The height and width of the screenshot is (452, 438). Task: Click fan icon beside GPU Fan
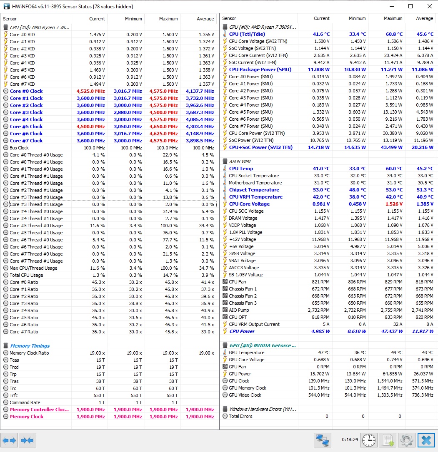(x=225, y=366)
